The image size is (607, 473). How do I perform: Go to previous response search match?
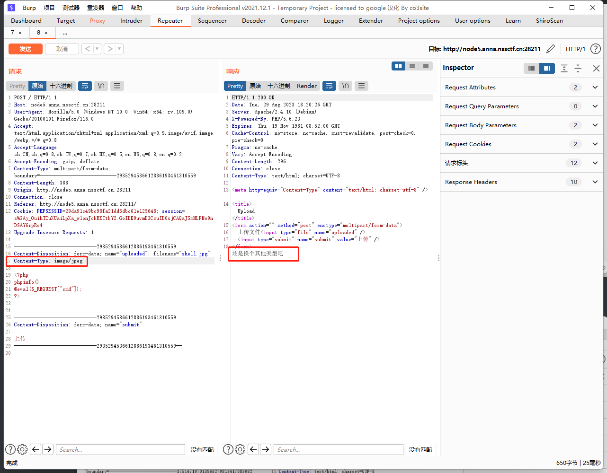pyautogui.click(x=253, y=449)
